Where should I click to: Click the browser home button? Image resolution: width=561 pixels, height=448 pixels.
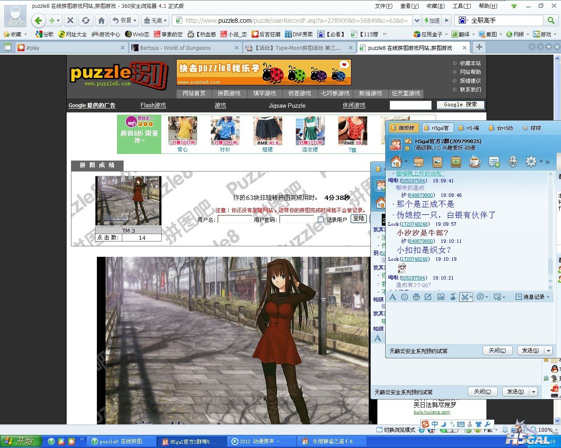click(x=101, y=21)
